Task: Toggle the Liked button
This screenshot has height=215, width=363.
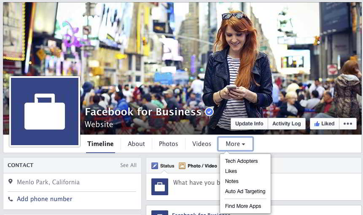Action: coord(324,124)
